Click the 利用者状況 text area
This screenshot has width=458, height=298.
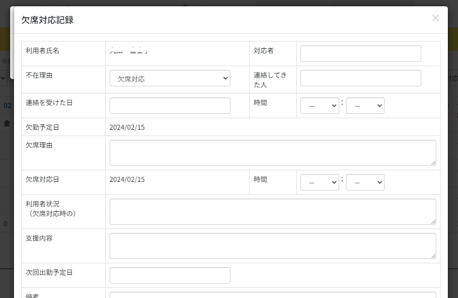272,212
